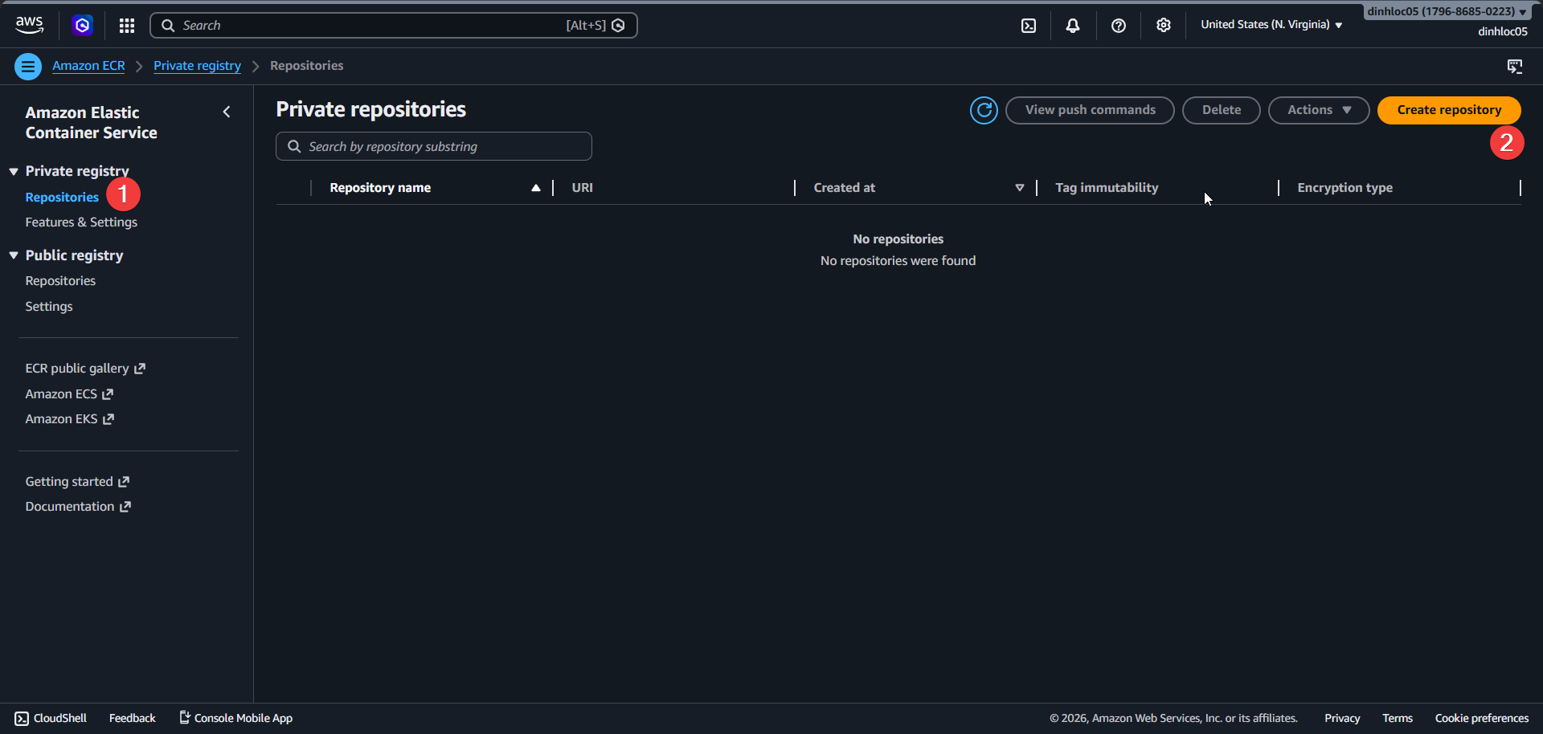
Task: Click the repository substring search field
Action: 434,146
